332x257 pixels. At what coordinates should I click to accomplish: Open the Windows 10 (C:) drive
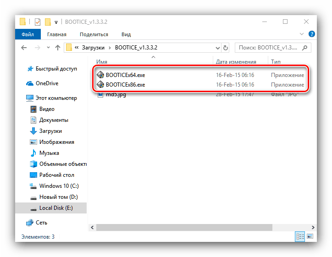[x=59, y=186]
